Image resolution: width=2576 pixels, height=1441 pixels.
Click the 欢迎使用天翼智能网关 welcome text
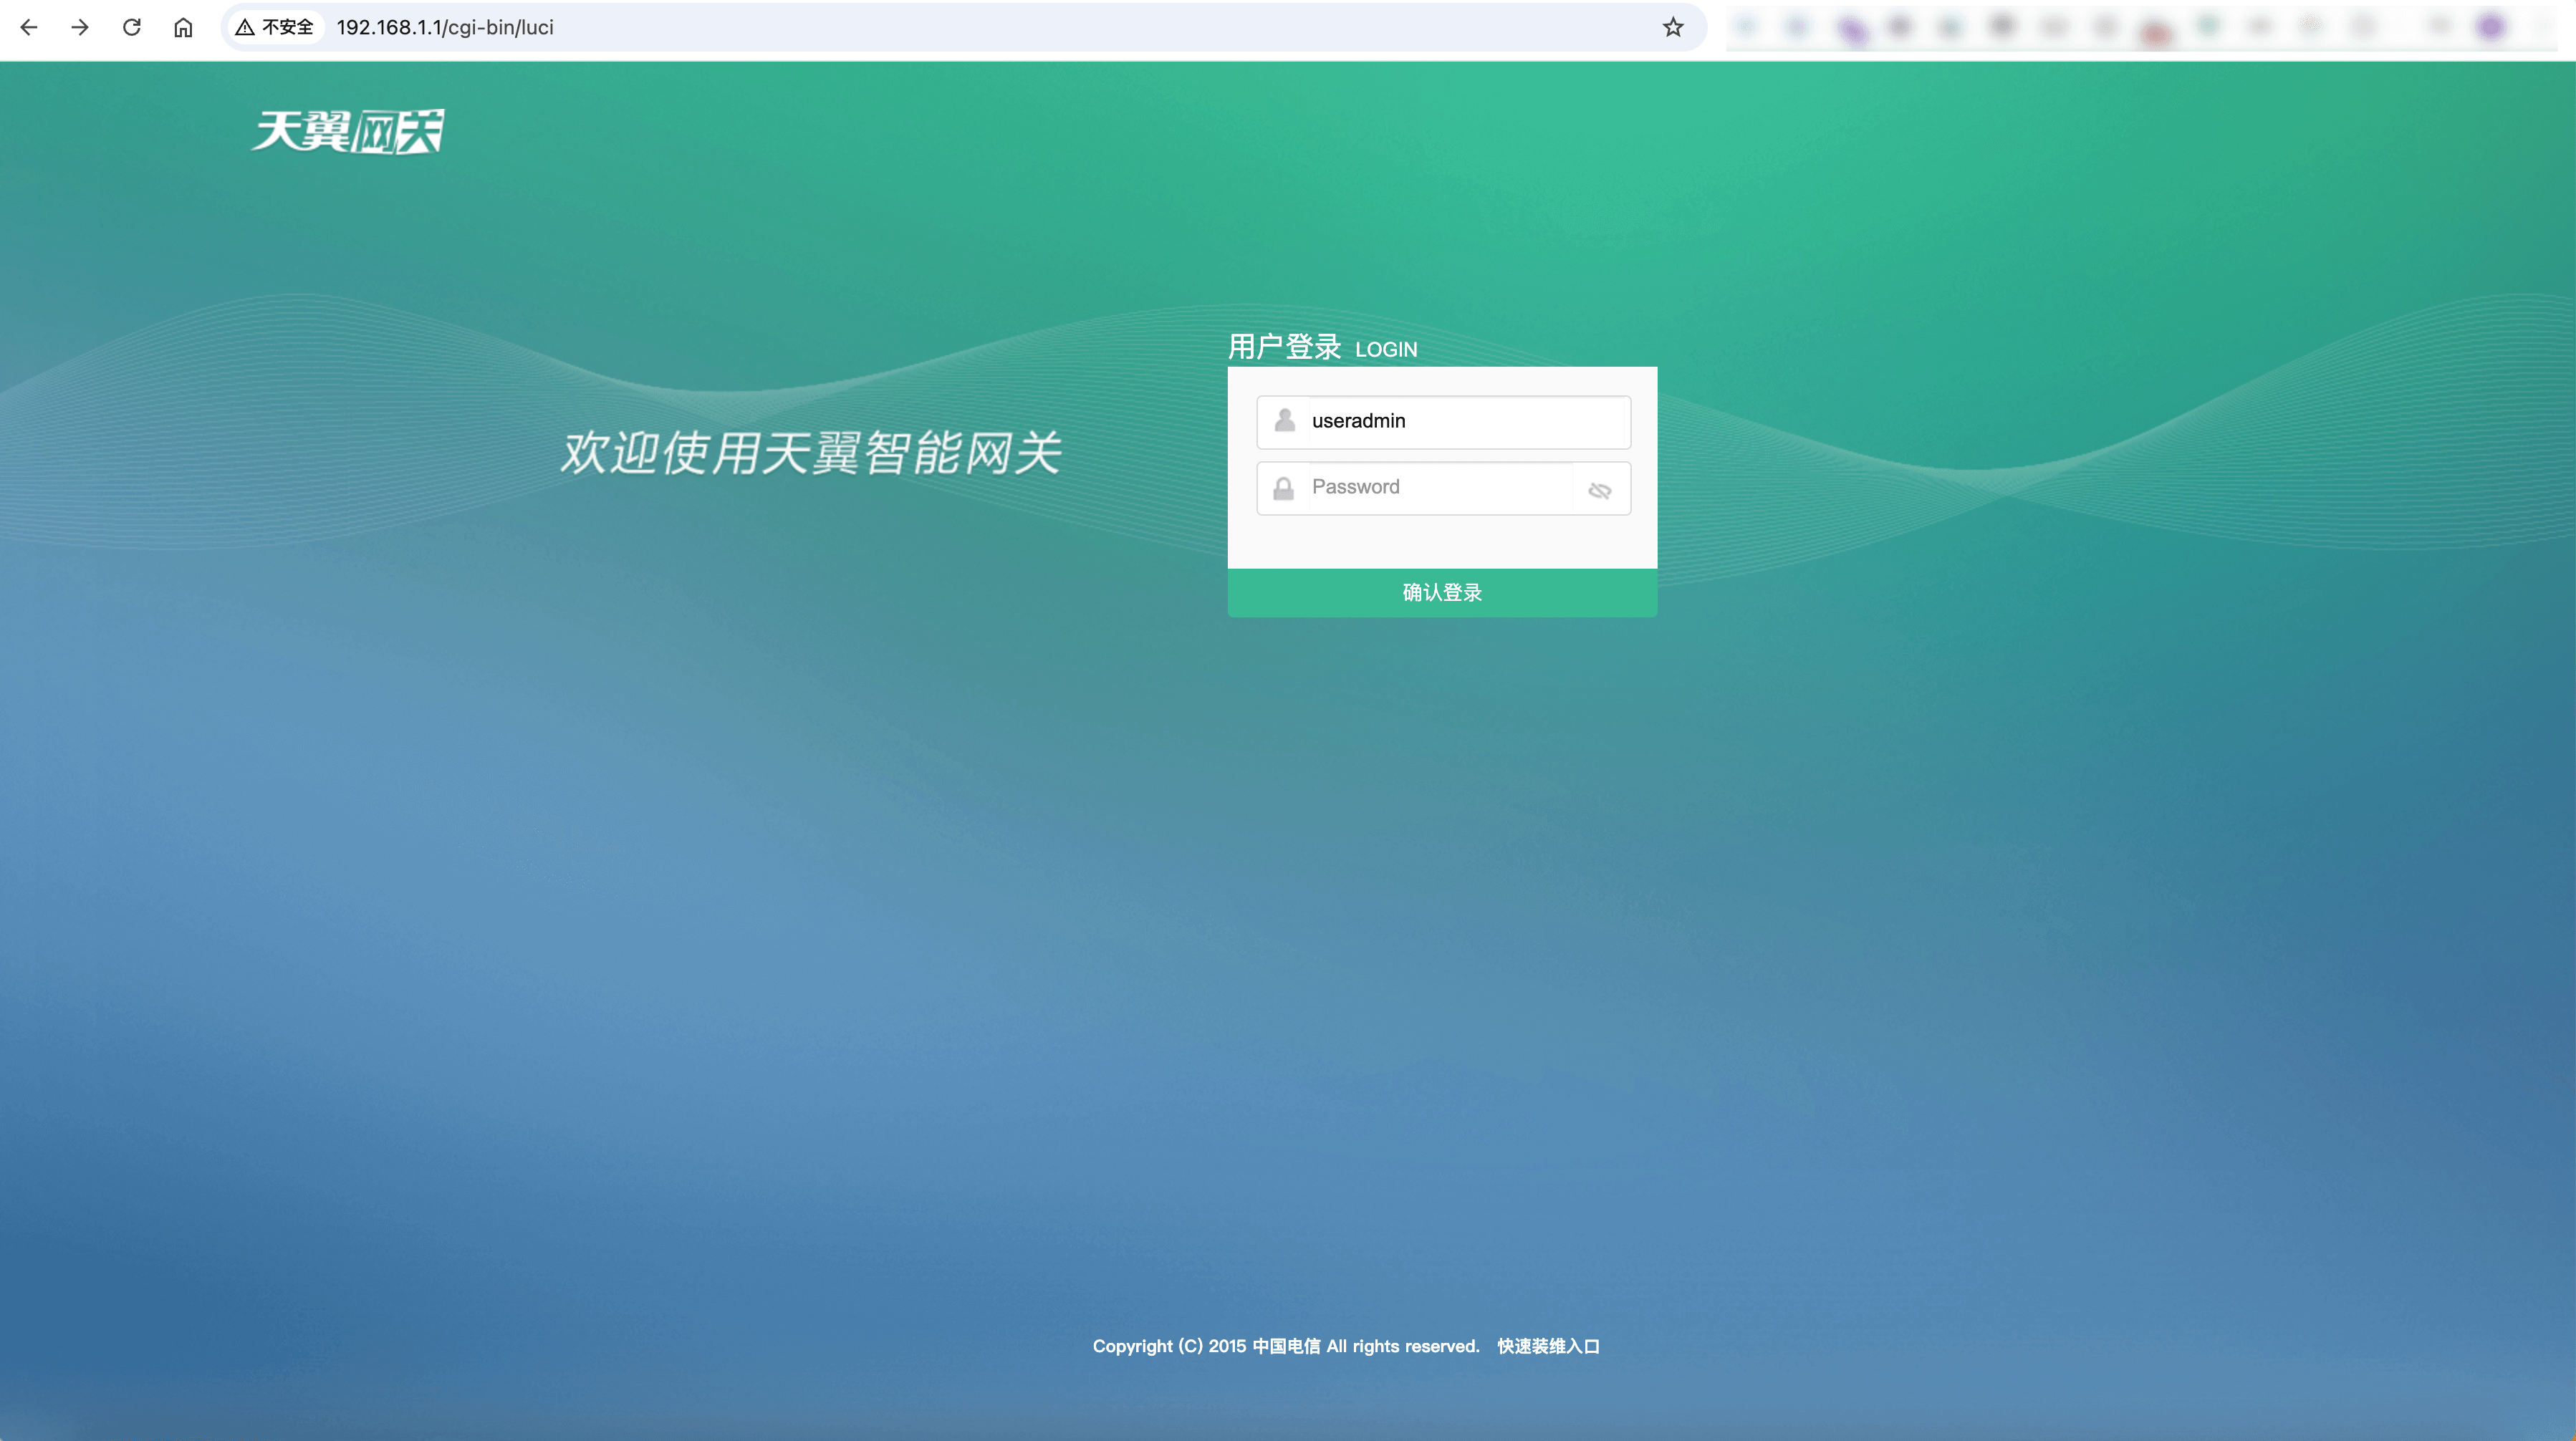coord(811,453)
